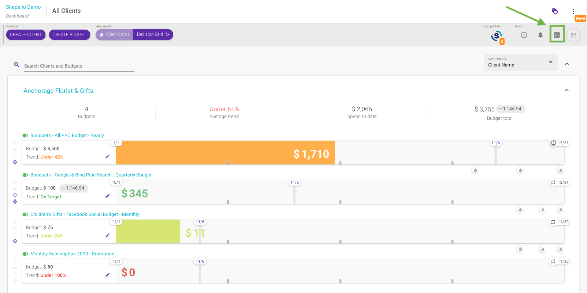Click the purple heart tag icon
Viewport: 587px width, 293px height.
click(x=555, y=11)
